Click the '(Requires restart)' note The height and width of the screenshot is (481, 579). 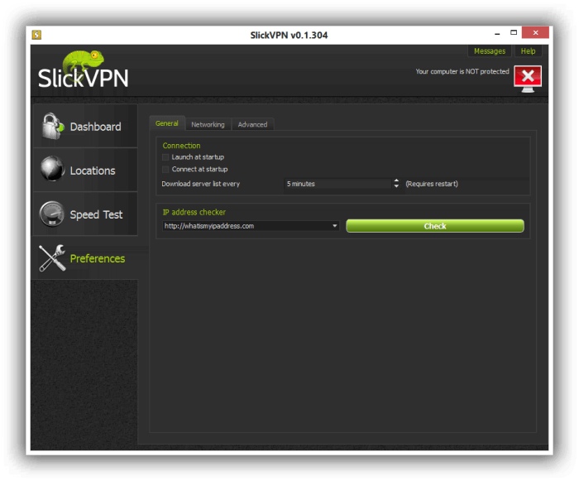tap(432, 184)
